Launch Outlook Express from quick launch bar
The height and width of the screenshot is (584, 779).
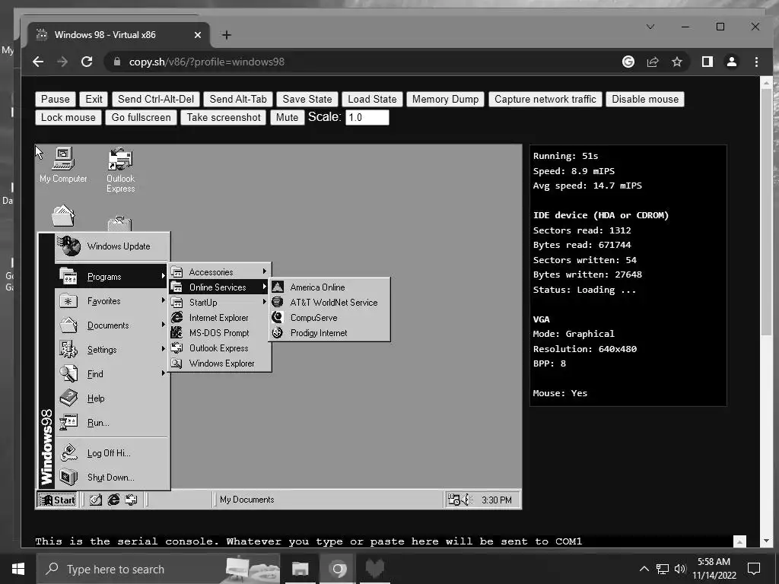(131, 500)
